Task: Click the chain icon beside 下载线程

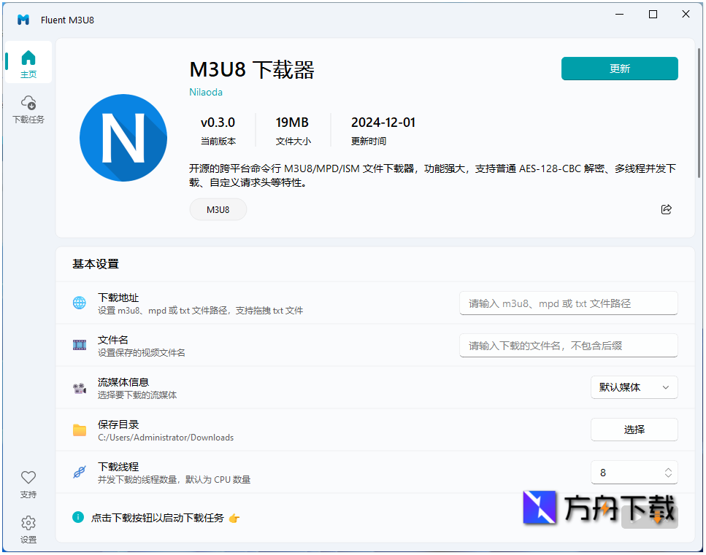Action: click(80, 473)
